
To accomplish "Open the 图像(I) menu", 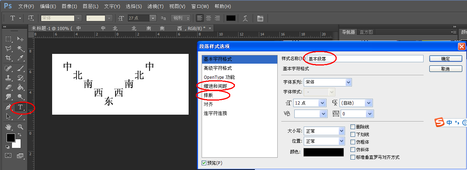I will [x=70, y=7].
